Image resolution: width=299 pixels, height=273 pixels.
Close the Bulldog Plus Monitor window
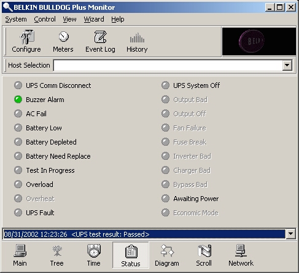point(291,7)
